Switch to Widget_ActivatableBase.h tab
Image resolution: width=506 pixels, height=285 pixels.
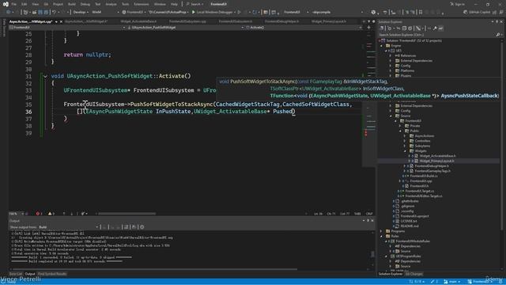(x=138, y=21)
